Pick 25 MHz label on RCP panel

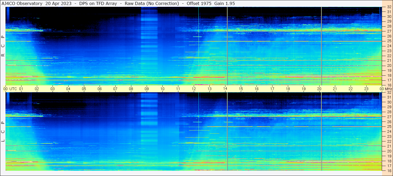pos(389,41)
